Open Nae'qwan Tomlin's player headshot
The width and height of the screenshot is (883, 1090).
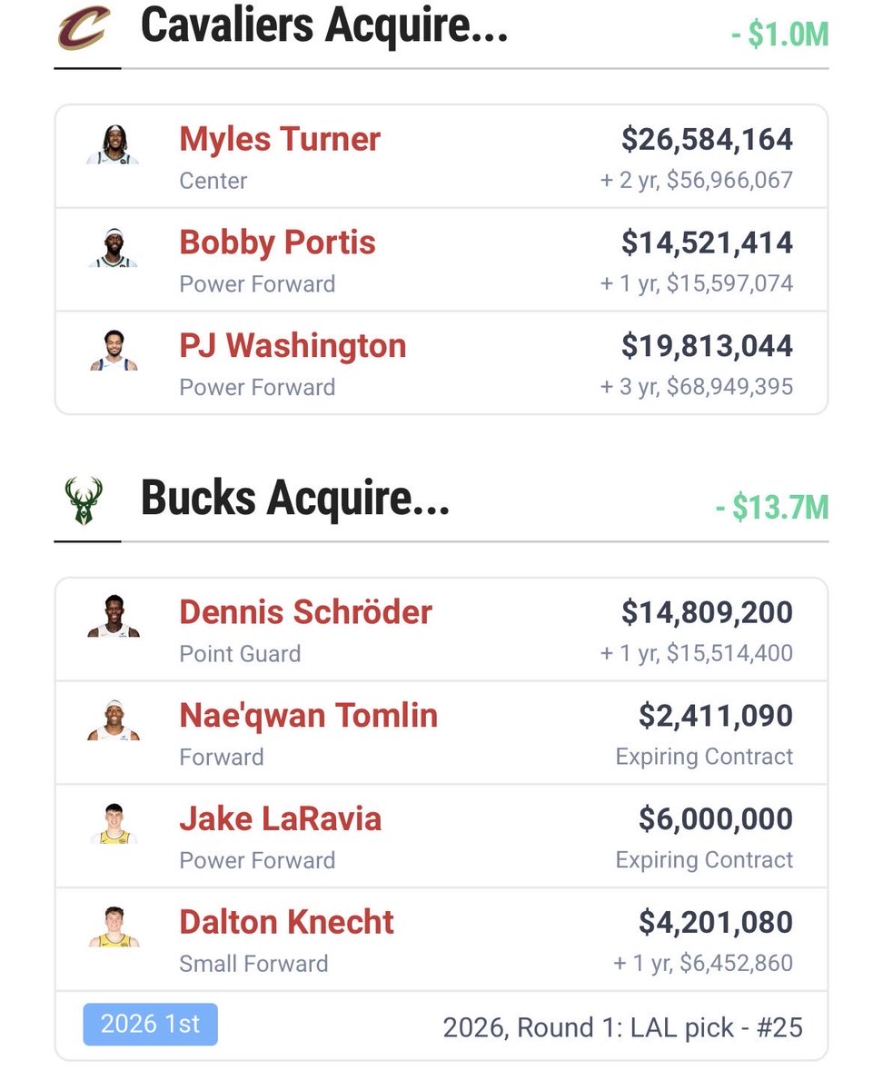(x=114, y=720)
